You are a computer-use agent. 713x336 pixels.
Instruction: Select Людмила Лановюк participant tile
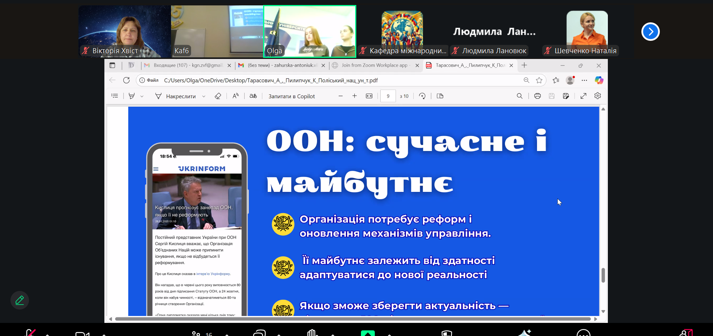coord(495,32)
